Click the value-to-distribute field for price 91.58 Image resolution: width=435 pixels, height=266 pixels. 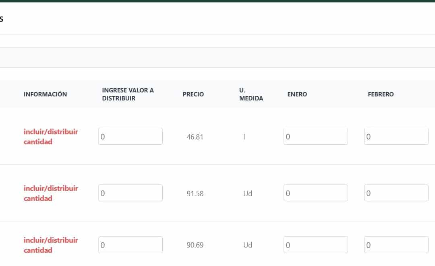130,193
